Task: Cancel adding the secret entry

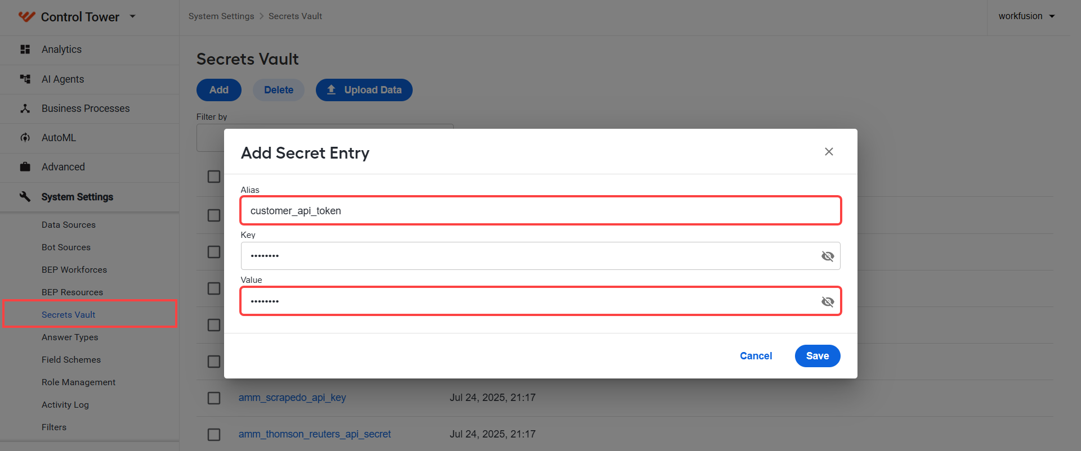Action: (x=756, y=356)
